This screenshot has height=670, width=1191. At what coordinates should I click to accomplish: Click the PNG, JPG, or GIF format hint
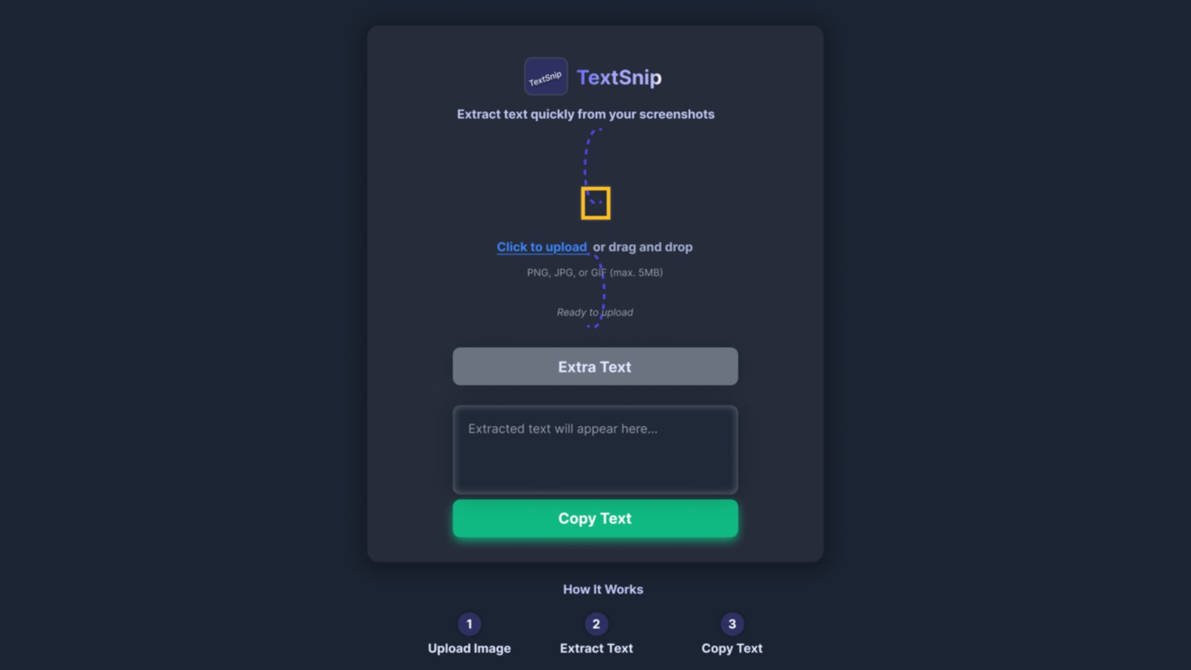(595, 272)
